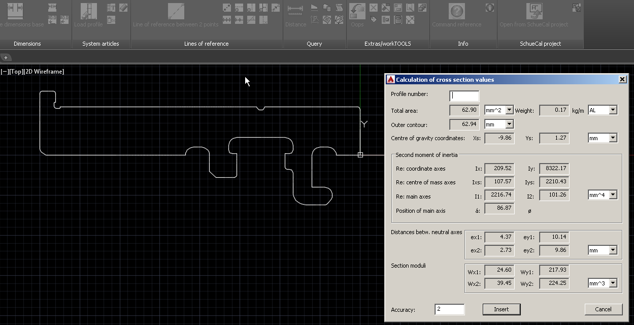This screenshot has width=634, height=325.
Task: Click the new drawing tab plus button
Action: (6, 58)
